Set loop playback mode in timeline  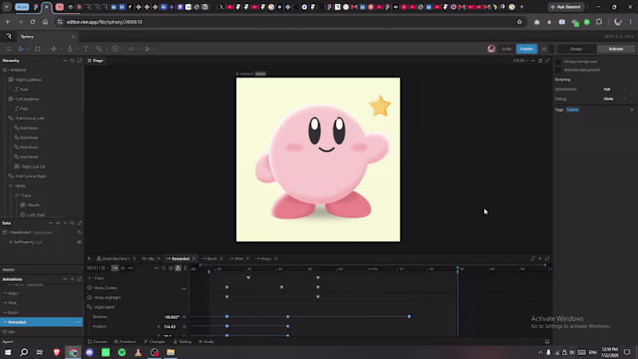point(123,268)
